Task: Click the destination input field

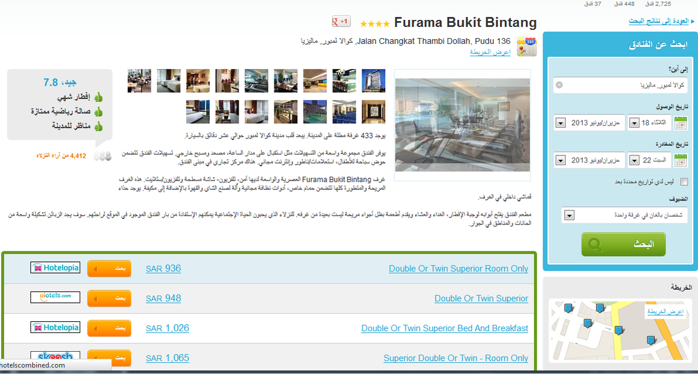Action: coord(620,85)
